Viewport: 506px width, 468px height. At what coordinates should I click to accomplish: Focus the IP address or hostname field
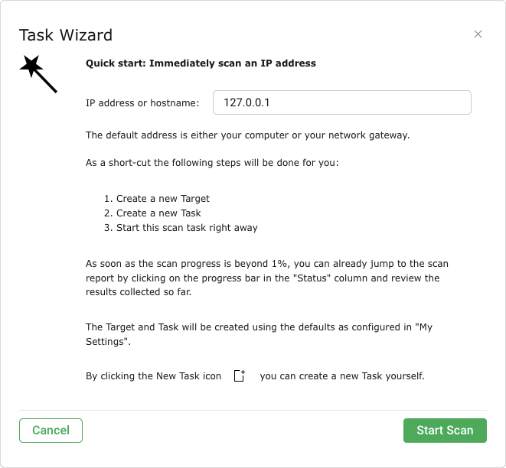(x=341, y=102)
